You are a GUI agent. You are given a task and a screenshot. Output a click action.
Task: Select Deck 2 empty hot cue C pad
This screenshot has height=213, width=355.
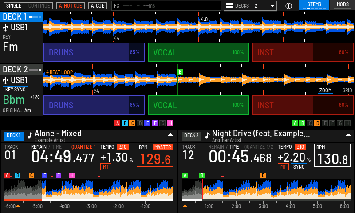pos(310,123)
